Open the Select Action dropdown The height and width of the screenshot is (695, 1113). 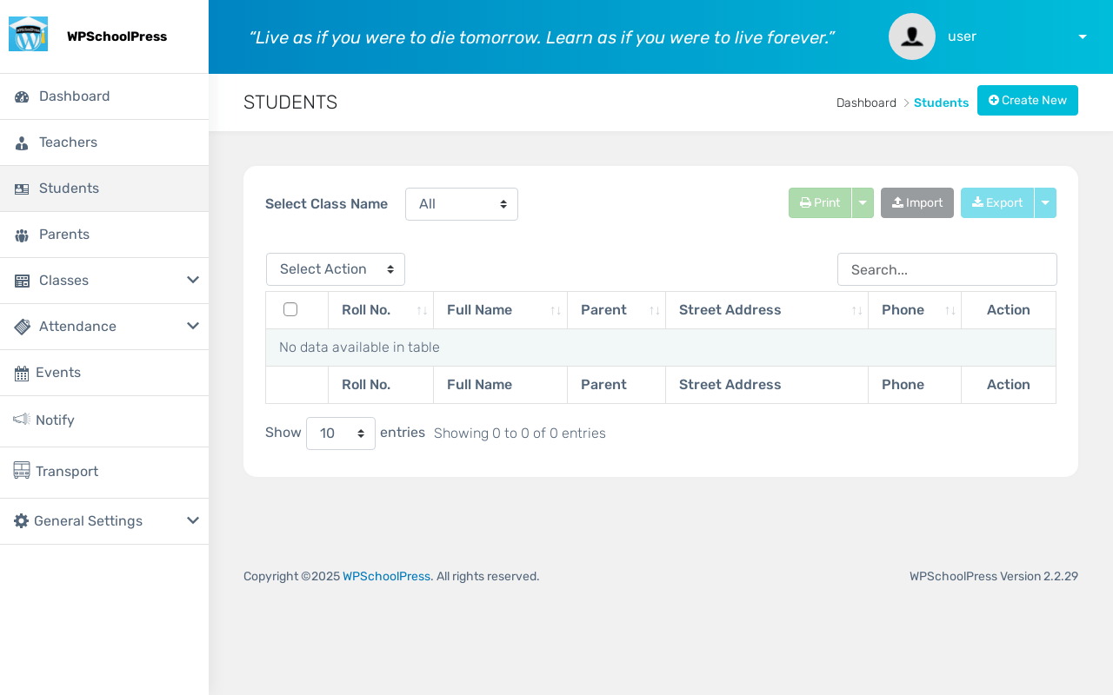[336, 269]
